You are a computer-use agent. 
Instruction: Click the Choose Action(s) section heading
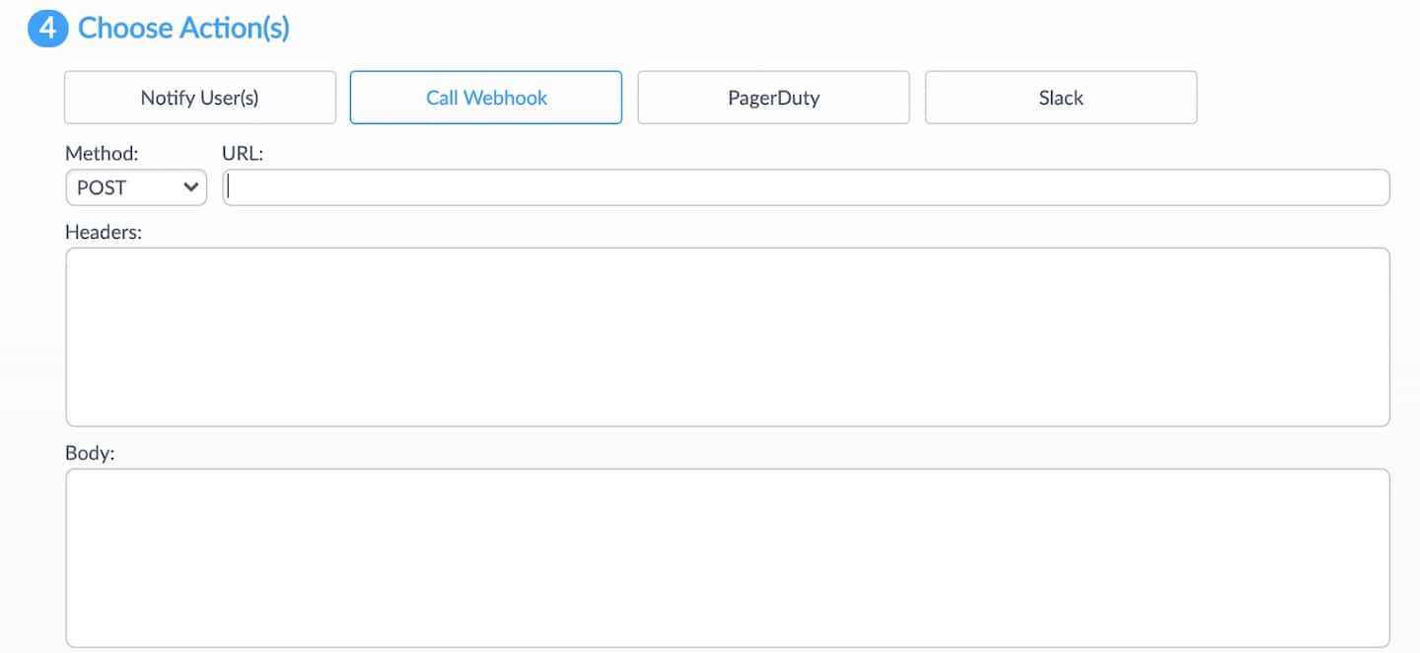[x=183, y=29]
